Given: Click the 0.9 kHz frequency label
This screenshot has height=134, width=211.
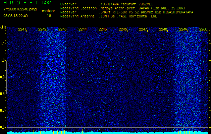Looking at the screenshot, I should pos(3,77).
